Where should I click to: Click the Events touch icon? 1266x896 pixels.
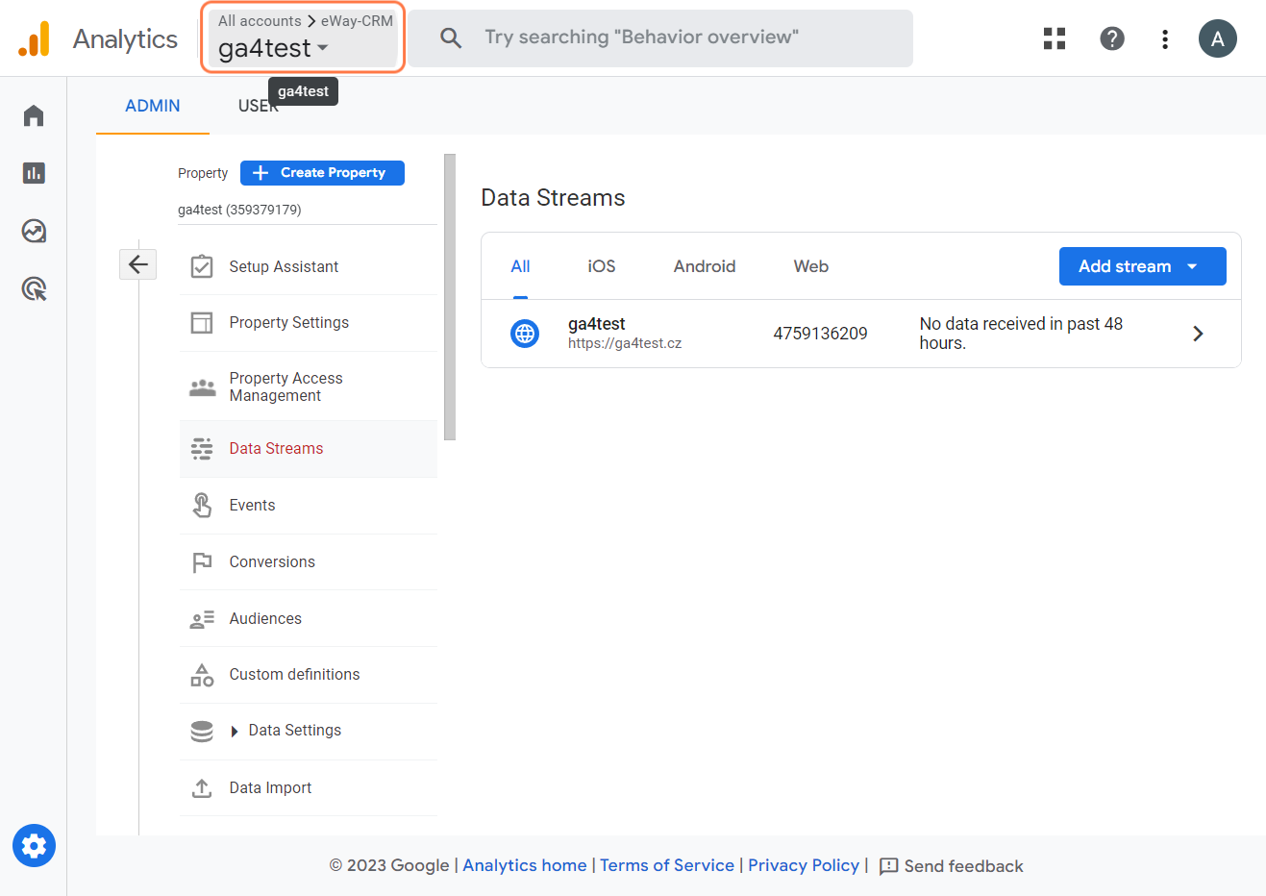click(202, 505)
